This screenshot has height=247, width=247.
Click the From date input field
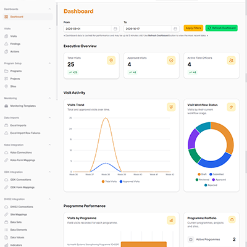click(91, 29)
